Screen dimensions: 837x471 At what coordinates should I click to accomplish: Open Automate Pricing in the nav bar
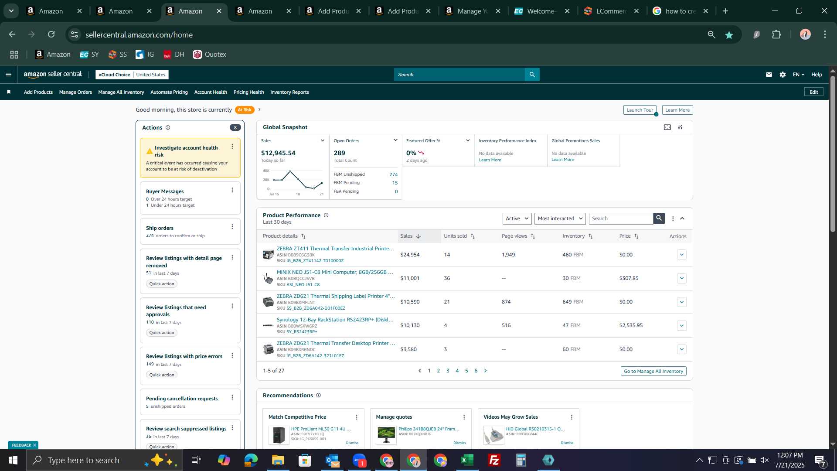point(169,92)
